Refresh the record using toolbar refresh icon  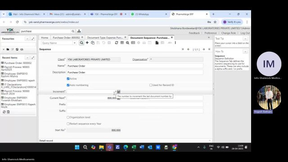117,43
